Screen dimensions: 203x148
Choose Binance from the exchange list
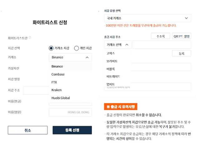57,66
